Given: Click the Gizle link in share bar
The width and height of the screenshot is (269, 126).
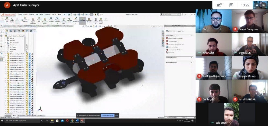Looking at the screenshot, I should pyautogui.click(x=117, y=115).
